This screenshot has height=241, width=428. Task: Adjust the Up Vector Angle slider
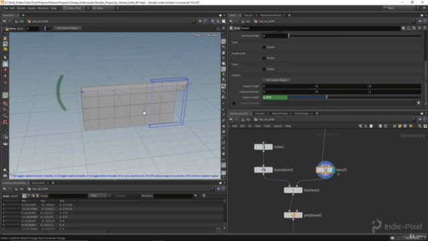pyautogui.click(x=289, y=35)
